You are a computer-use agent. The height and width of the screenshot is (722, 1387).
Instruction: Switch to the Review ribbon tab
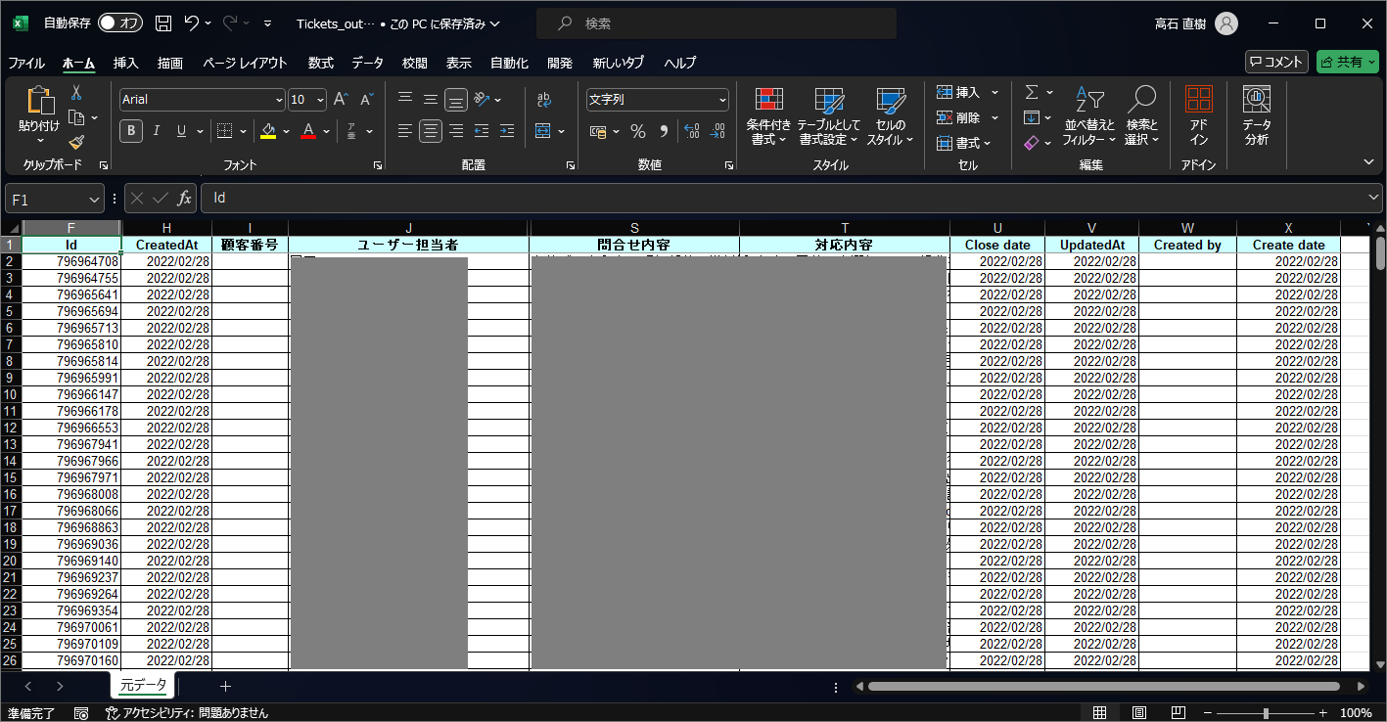click(x=415, y=63)
